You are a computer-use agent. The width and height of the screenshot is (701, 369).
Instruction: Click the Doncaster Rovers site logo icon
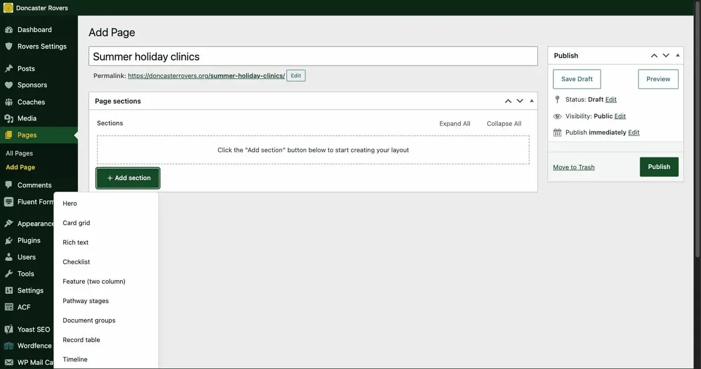8,8
